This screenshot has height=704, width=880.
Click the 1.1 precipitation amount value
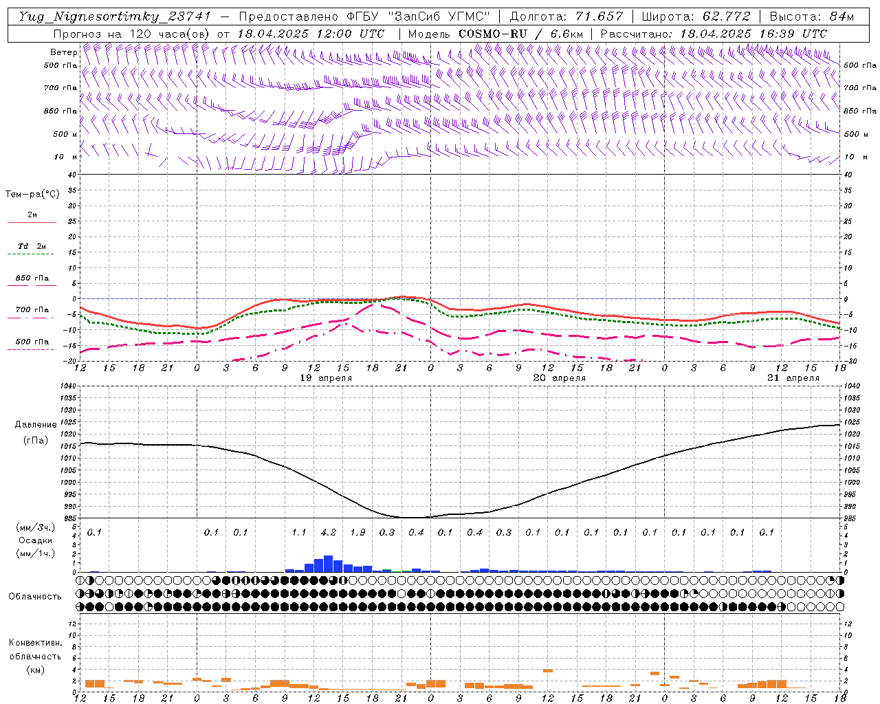point(299,532)
